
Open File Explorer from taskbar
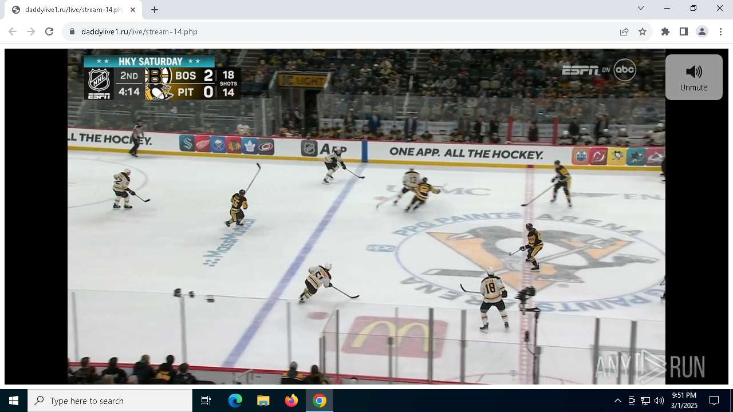pyautogui.click(x=263, y=401)
